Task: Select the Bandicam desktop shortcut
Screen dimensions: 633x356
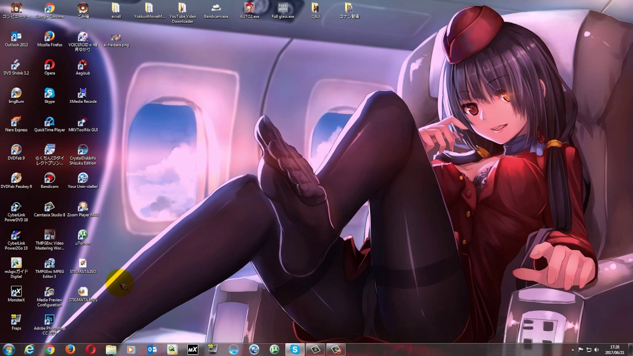Action: [49, 181]
